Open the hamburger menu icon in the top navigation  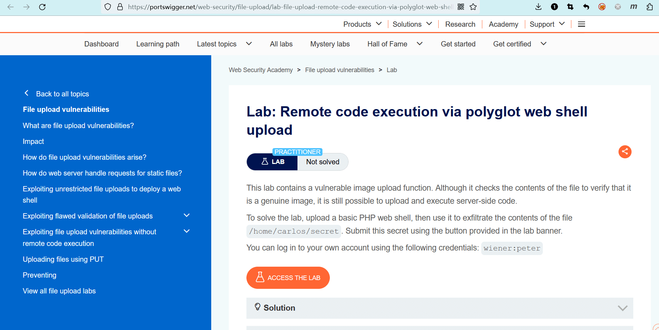582,24
